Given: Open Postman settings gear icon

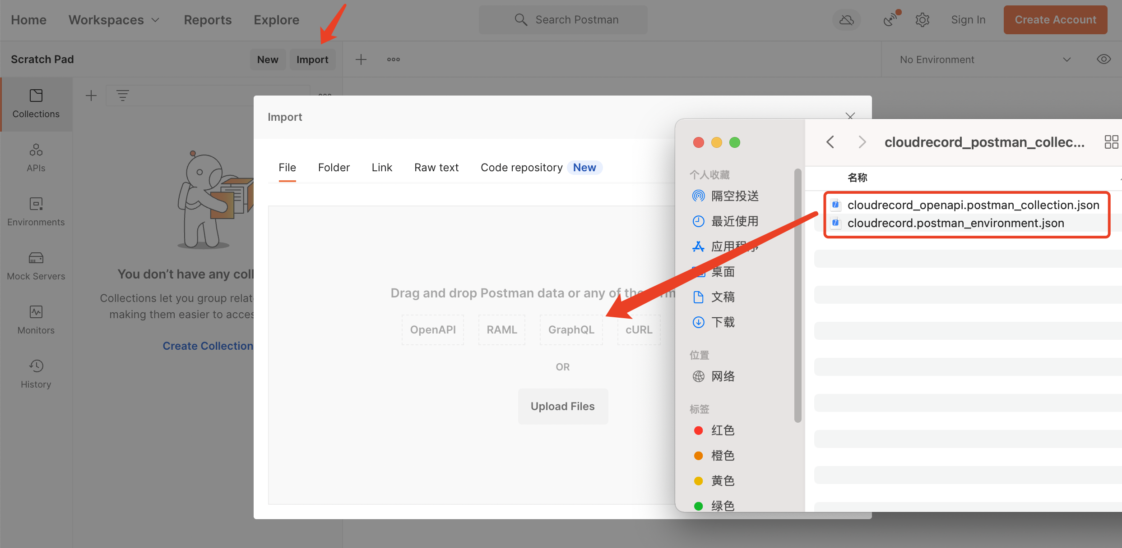Looking at the screenshot, I should (x=923, y=20).
